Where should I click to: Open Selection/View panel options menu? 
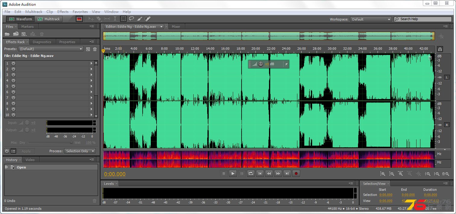446,183
